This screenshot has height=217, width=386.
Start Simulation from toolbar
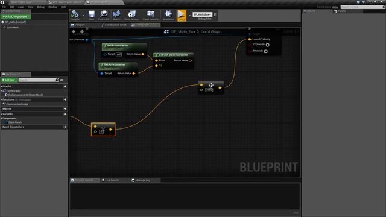point(168,15)
